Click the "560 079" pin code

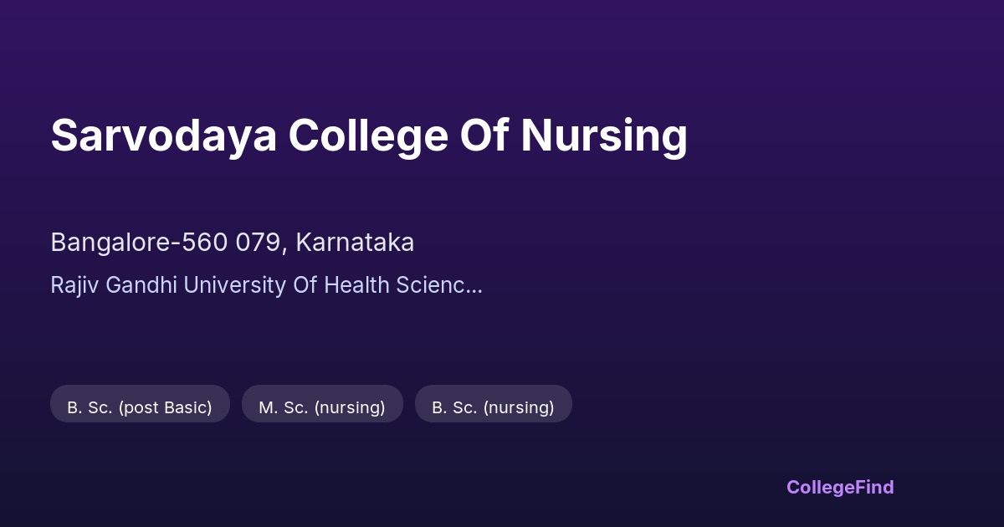point(243,243)
